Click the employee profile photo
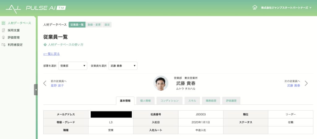This screenshot has width=317, height=139. click(161, 83)
